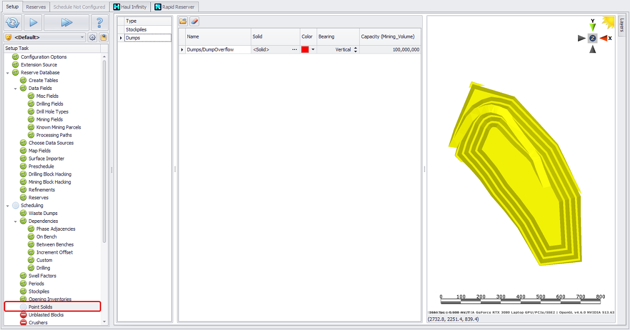Click the red X axis arrow

[603, 38]
